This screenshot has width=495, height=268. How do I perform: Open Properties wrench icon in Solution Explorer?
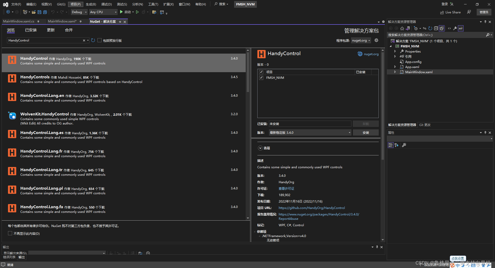[x=455, y=28]
